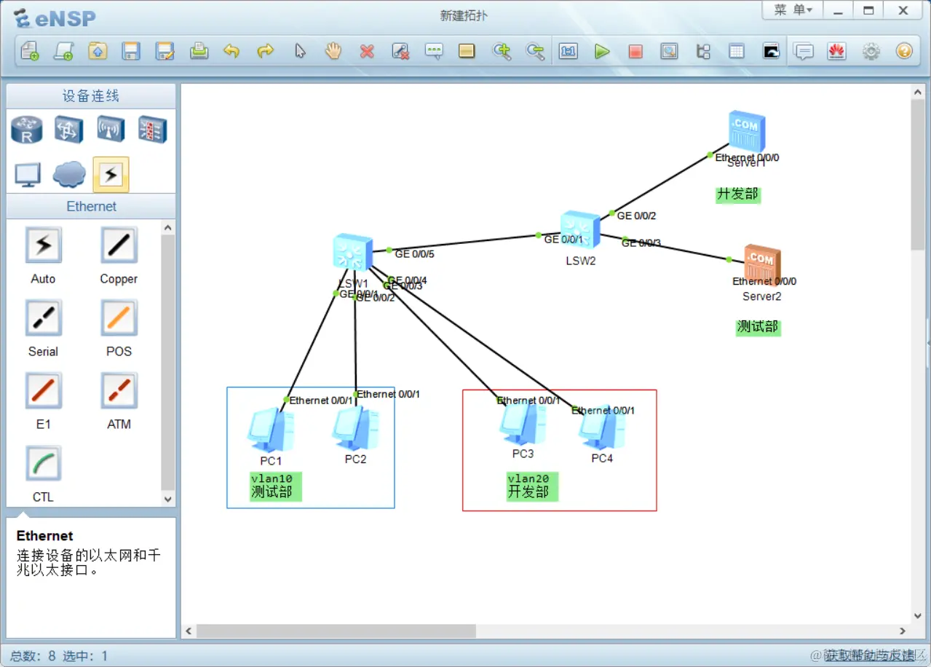Click the GE 0/0/5 port label
This screenshot has height=667, width=931.
click(414, 254)
